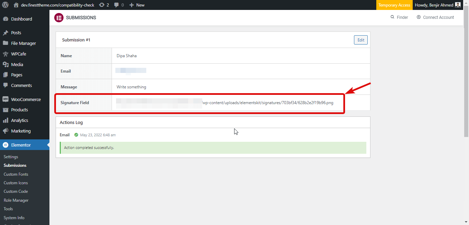The image size is (469, 225).
Task: Click the message text Write something
Action: tap(131, 87)
